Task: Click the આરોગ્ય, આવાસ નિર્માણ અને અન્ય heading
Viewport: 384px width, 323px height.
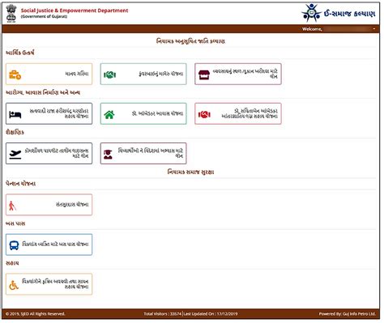Action: point(43,92)
